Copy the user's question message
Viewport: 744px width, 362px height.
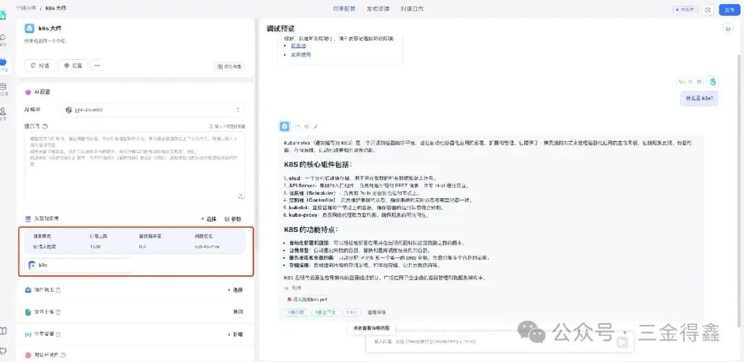tap(681, 81)
